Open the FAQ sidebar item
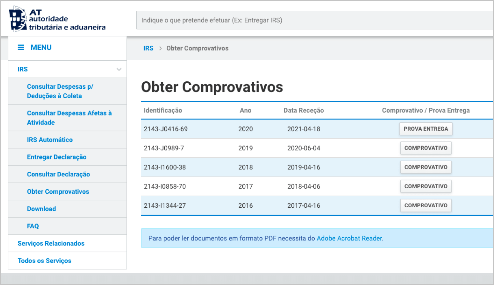The image size is (494, 285). [x=33, y=226]
